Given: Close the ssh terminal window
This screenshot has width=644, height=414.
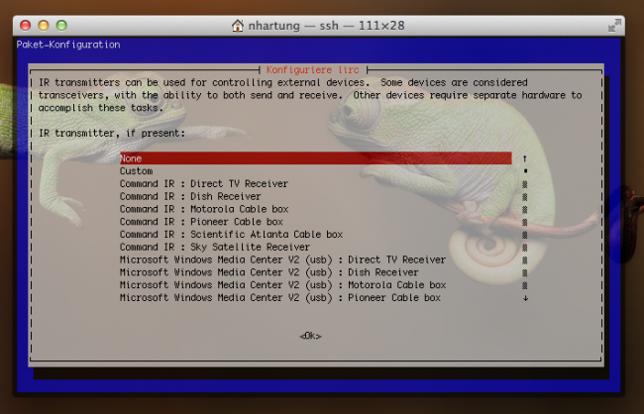Looking at the screenshot, I should pos(26,26).
